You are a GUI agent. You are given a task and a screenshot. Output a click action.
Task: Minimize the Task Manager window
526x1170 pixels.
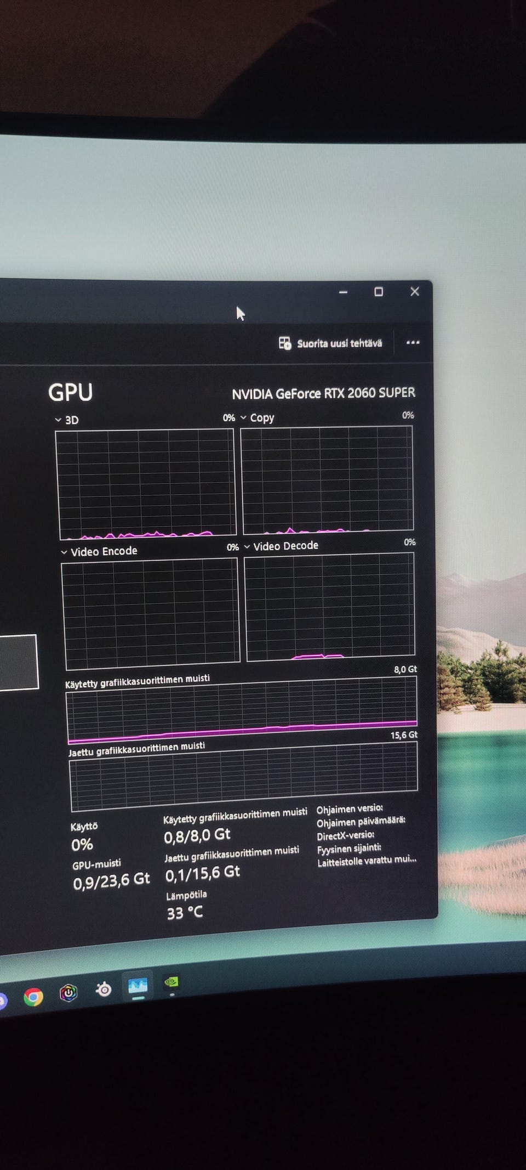[x=343, y=292]
